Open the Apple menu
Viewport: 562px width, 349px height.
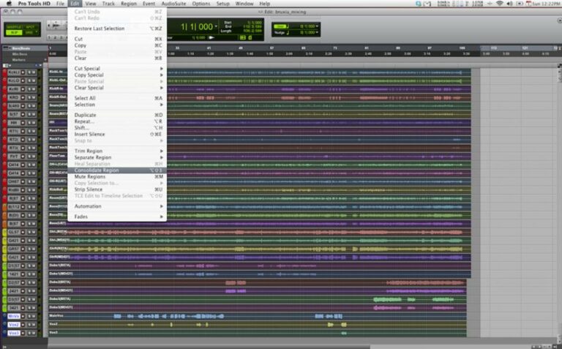click(x=9, y=4)
